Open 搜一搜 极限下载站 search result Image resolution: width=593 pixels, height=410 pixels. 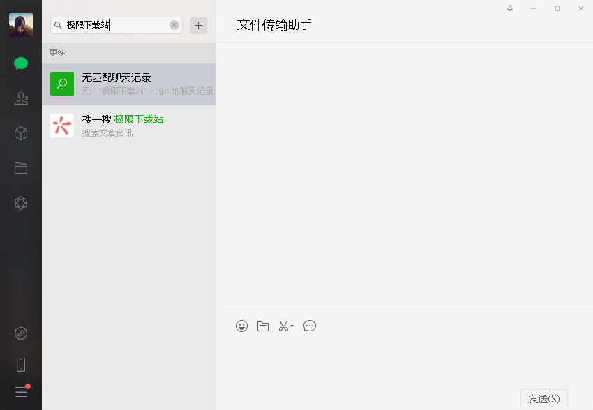pos(129,126)
